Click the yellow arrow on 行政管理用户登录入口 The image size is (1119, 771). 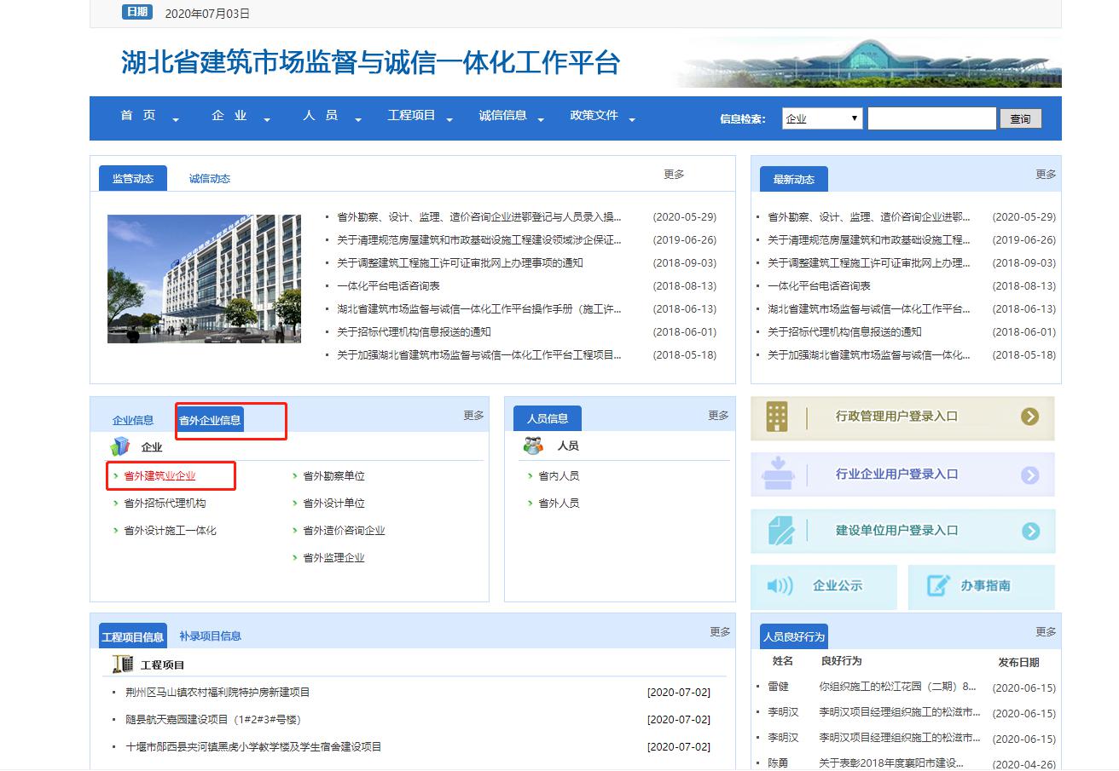(1030, 417)
